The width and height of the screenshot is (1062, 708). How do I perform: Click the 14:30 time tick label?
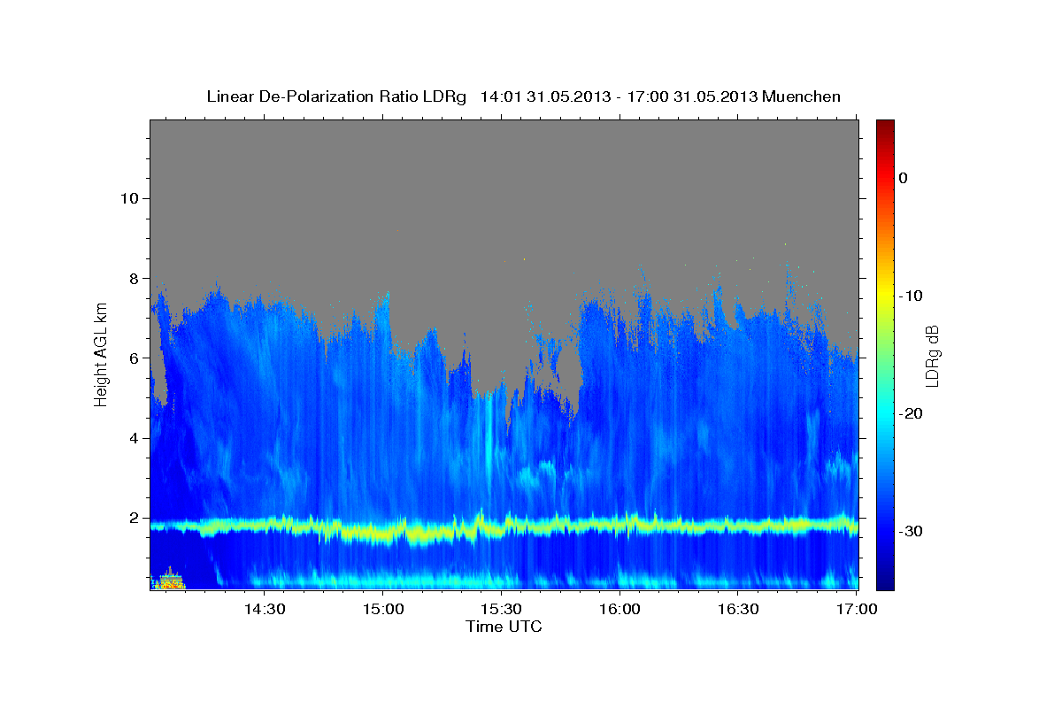(264, 609)
